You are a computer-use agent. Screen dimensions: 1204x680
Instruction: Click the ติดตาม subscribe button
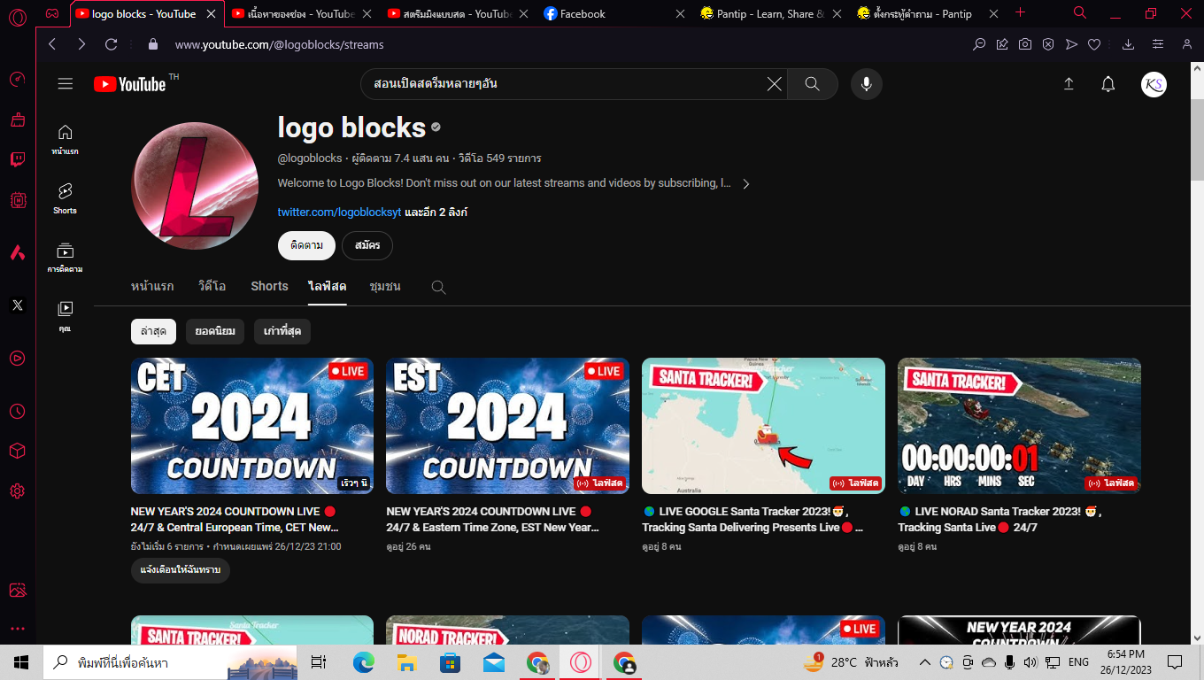click(306, 245)
